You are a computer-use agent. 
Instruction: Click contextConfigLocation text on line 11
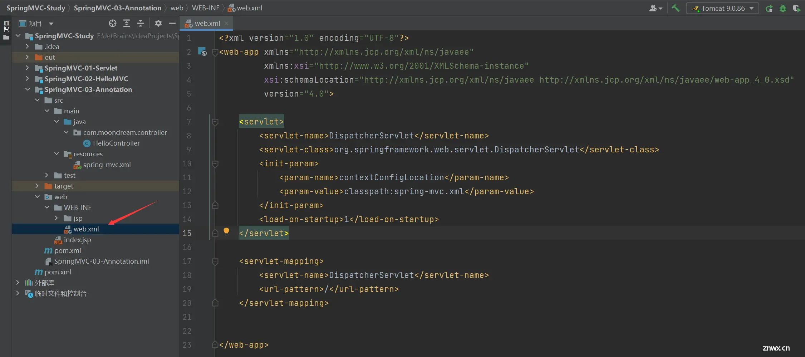click(392, 177)
